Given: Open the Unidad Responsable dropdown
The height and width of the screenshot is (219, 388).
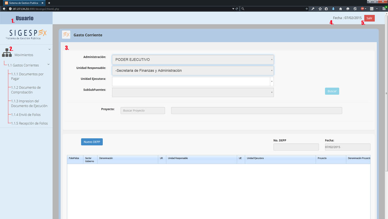Looking at the screenshot, I should pos(193,70).
